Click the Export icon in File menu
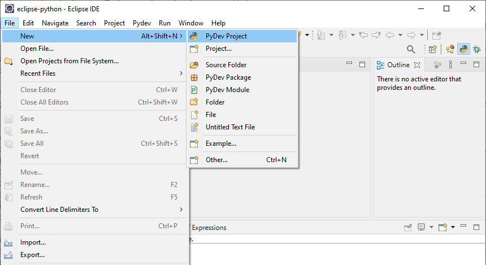Viewport: 486px width, 265px height. click(8, 255)
